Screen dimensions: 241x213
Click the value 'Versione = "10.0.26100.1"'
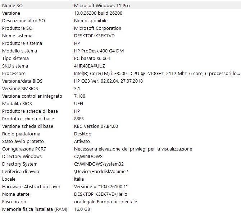coord(101,186)
